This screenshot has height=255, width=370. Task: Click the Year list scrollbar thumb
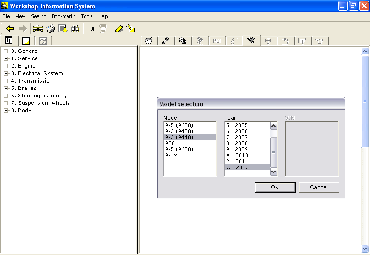[273, 153]
